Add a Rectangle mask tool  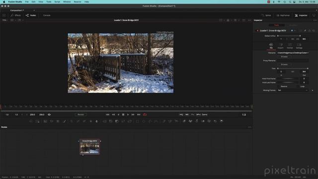click(138, 121)
